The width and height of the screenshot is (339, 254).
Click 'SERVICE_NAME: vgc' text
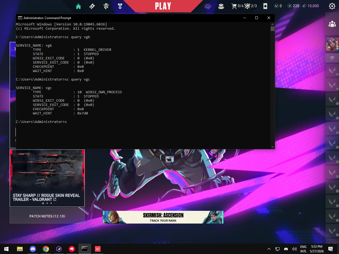(x=34, y=88)
